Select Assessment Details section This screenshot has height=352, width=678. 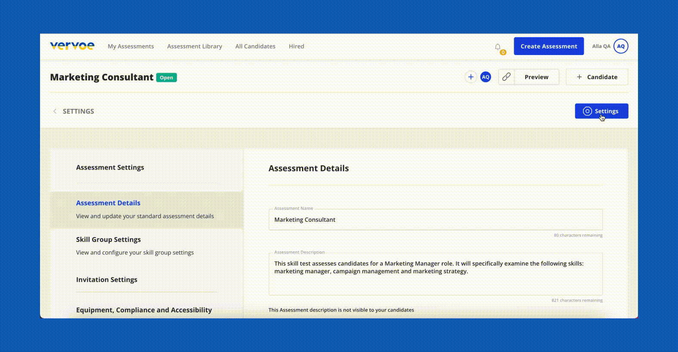pyautogui.click(x=147, y=210)
